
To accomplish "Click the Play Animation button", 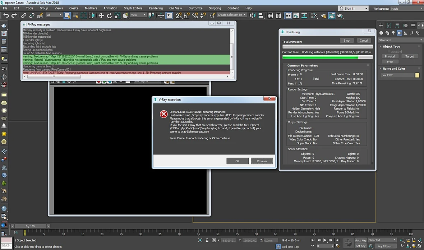I will pos(325,240).
